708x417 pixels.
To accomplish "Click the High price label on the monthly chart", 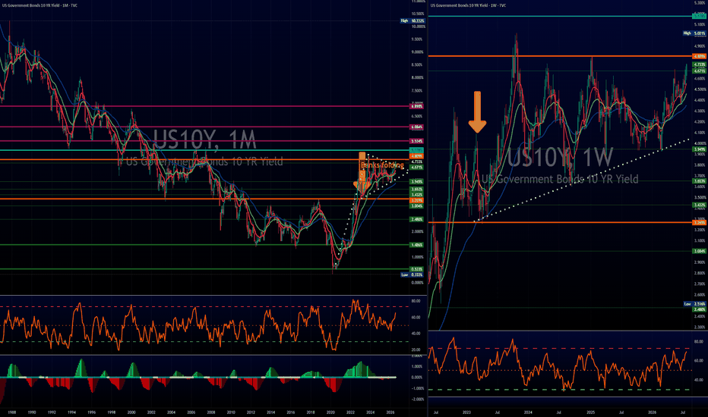I will pyautogui.click(x=412, y=20).
